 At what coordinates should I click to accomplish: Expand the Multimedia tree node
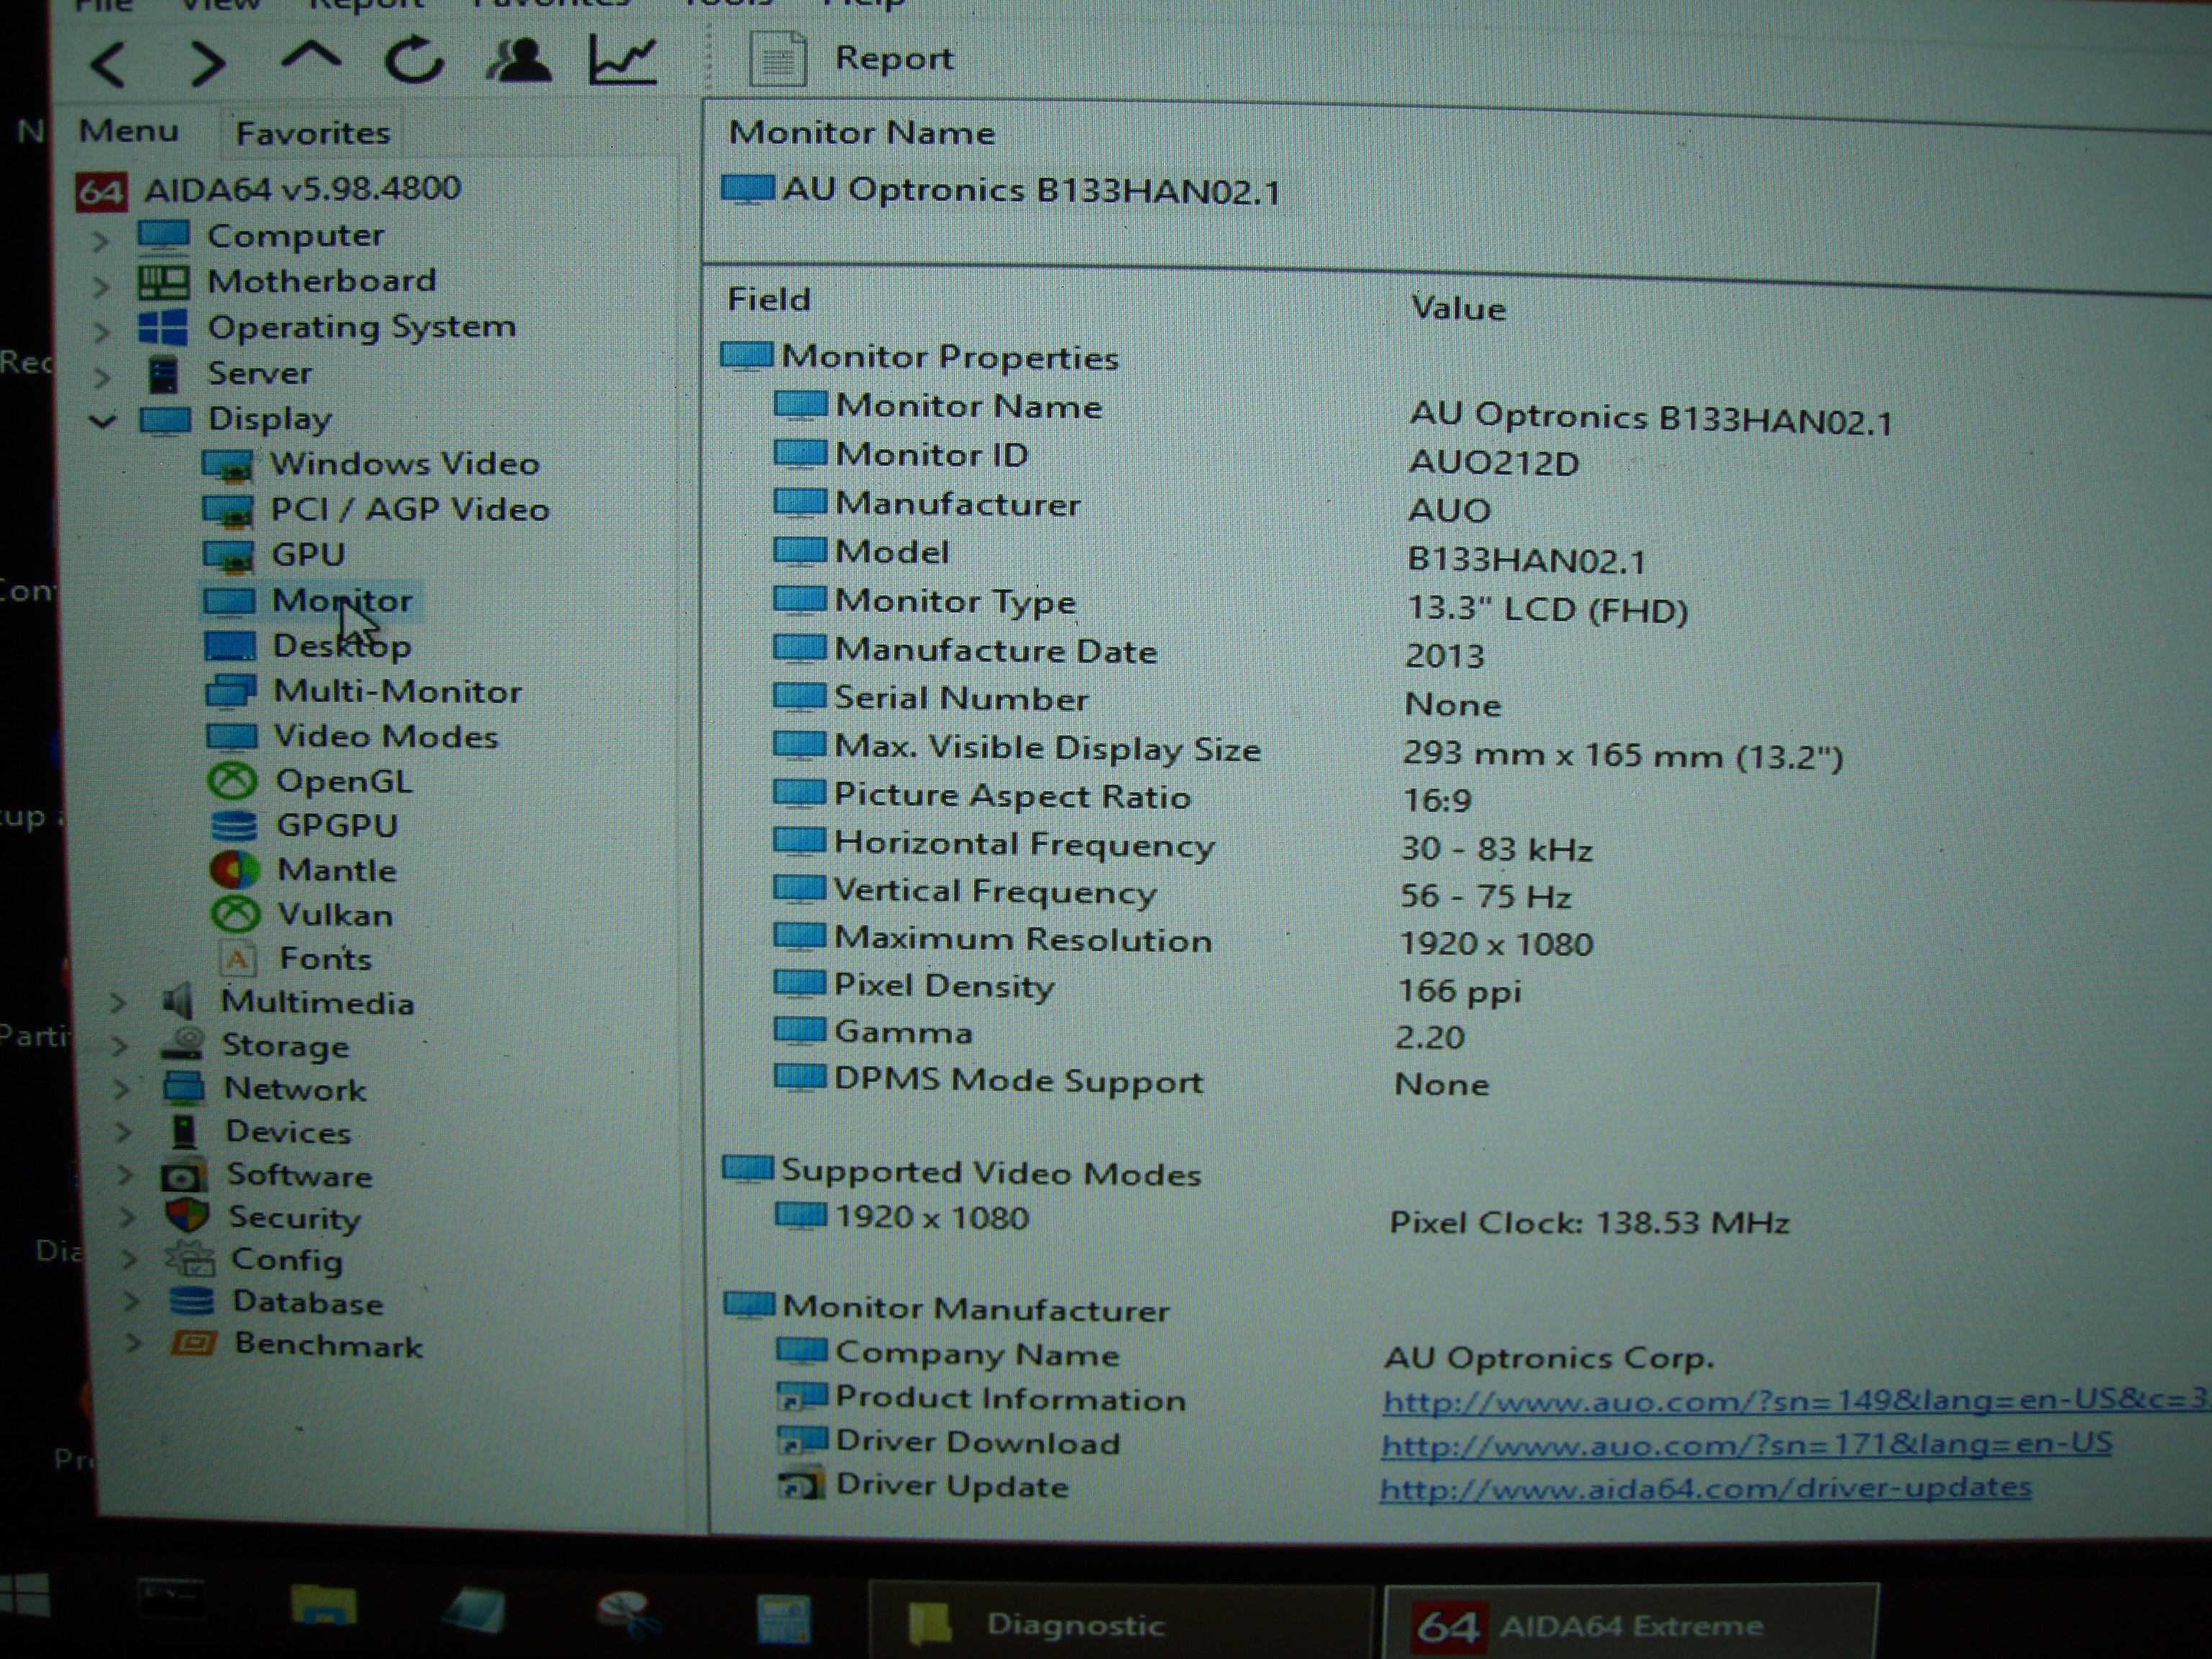(x=119, y=1003)
